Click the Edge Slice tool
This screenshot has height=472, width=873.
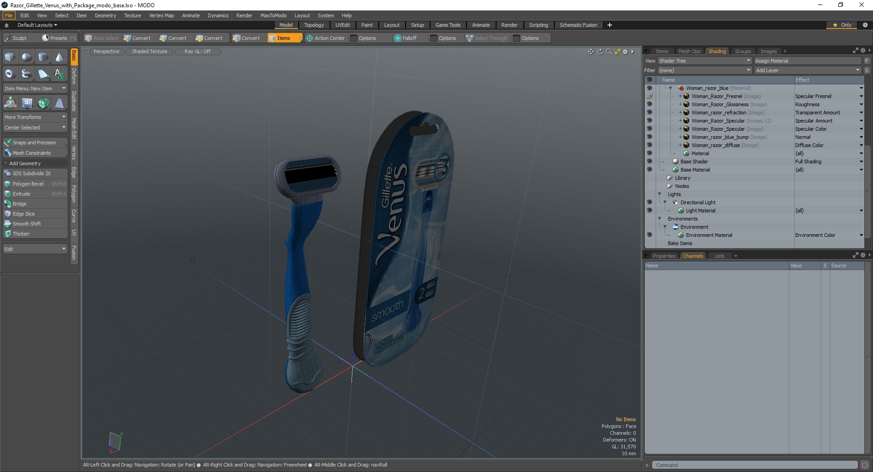(x=35, y=214)
